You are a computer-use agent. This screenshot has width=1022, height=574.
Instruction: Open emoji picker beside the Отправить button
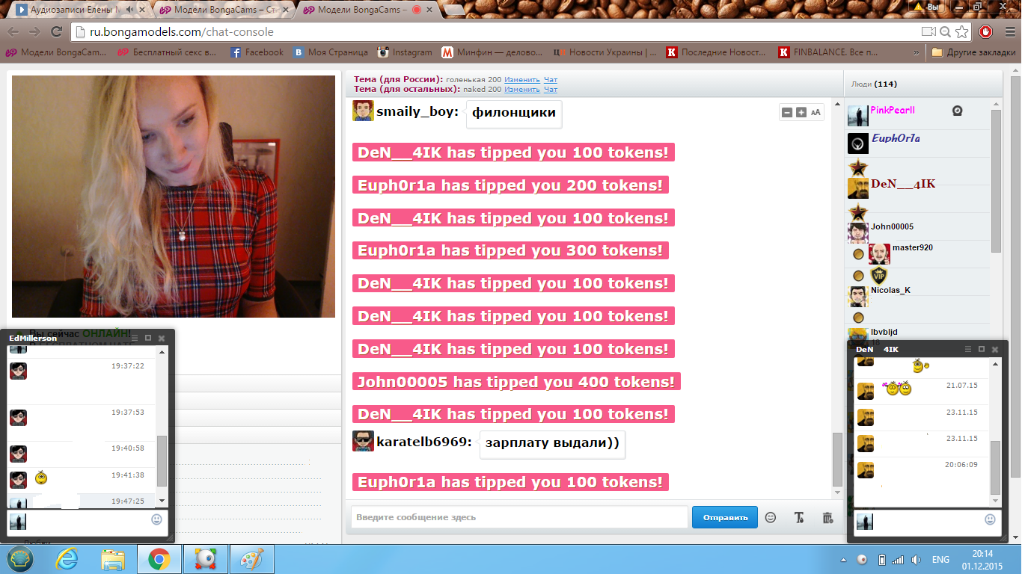(771, 517)
